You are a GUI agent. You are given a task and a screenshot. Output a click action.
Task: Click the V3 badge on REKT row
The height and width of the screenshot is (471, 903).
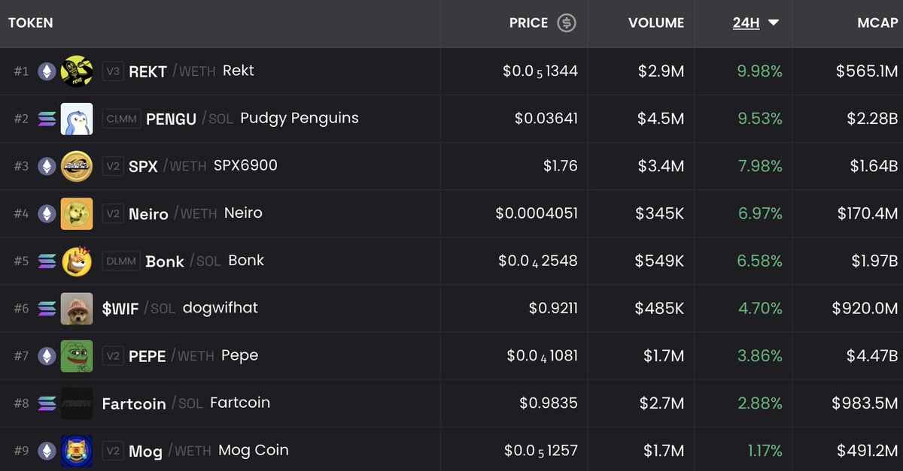click(x=112, y=71)
